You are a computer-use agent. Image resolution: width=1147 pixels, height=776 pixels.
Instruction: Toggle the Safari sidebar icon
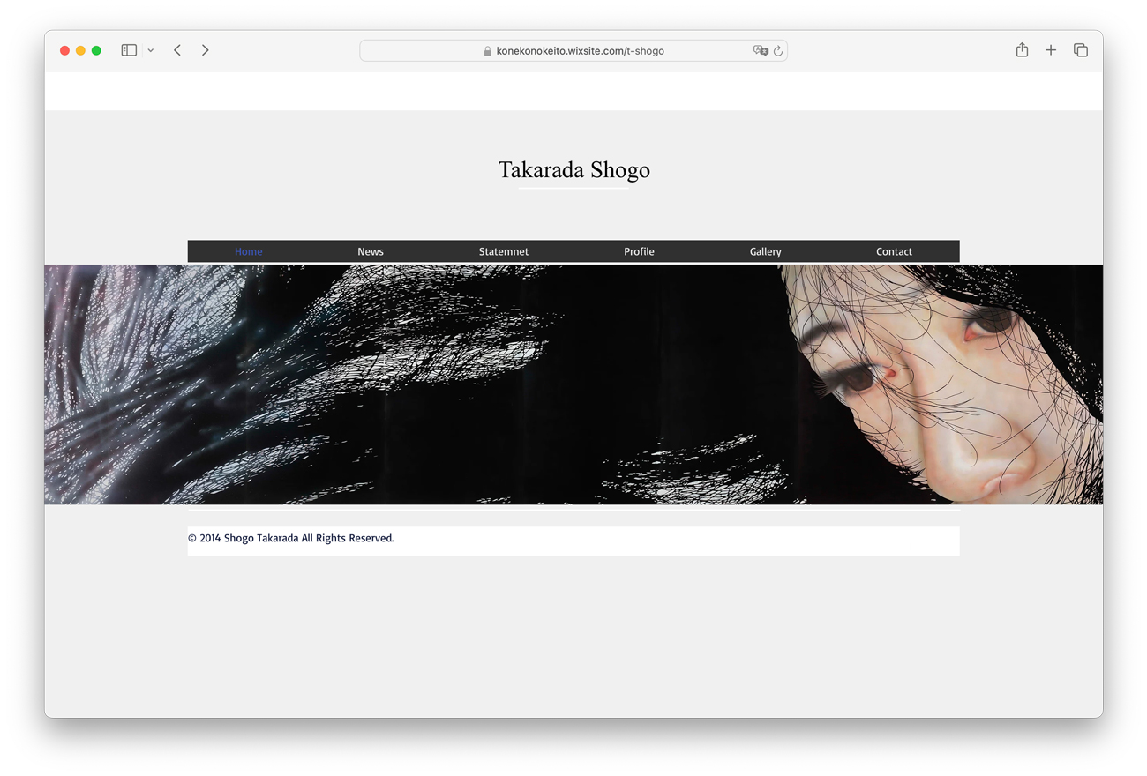tap(129, 50)
